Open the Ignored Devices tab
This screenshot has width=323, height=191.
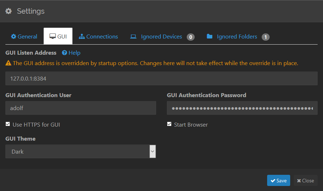[x=162, y=37]
